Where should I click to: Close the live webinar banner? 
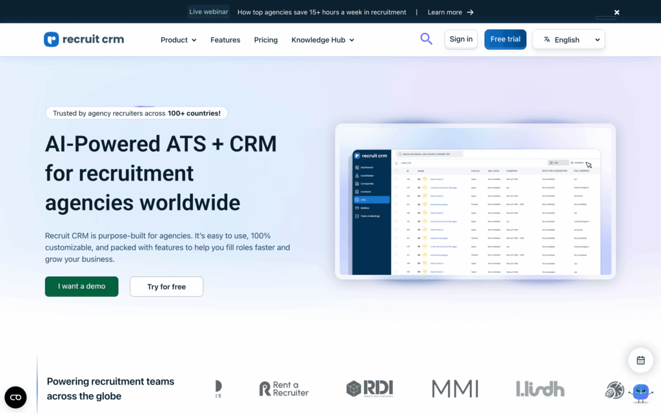point(616,12)
